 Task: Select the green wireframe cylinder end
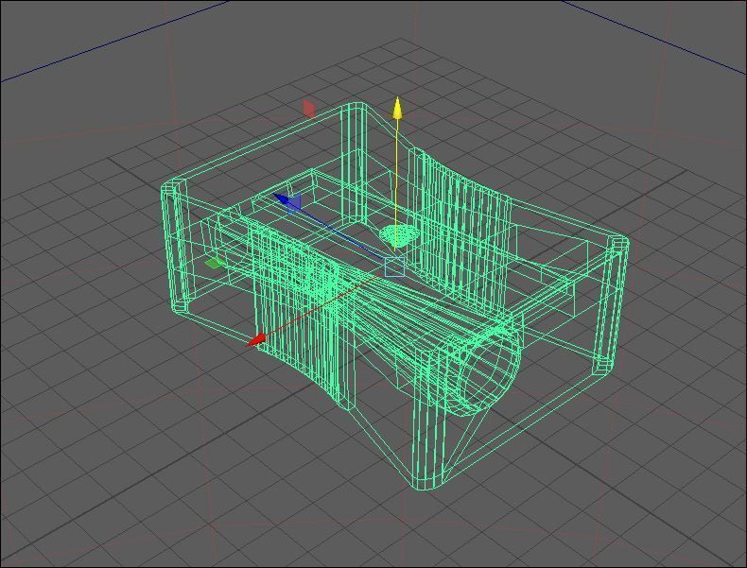[488, 369]
